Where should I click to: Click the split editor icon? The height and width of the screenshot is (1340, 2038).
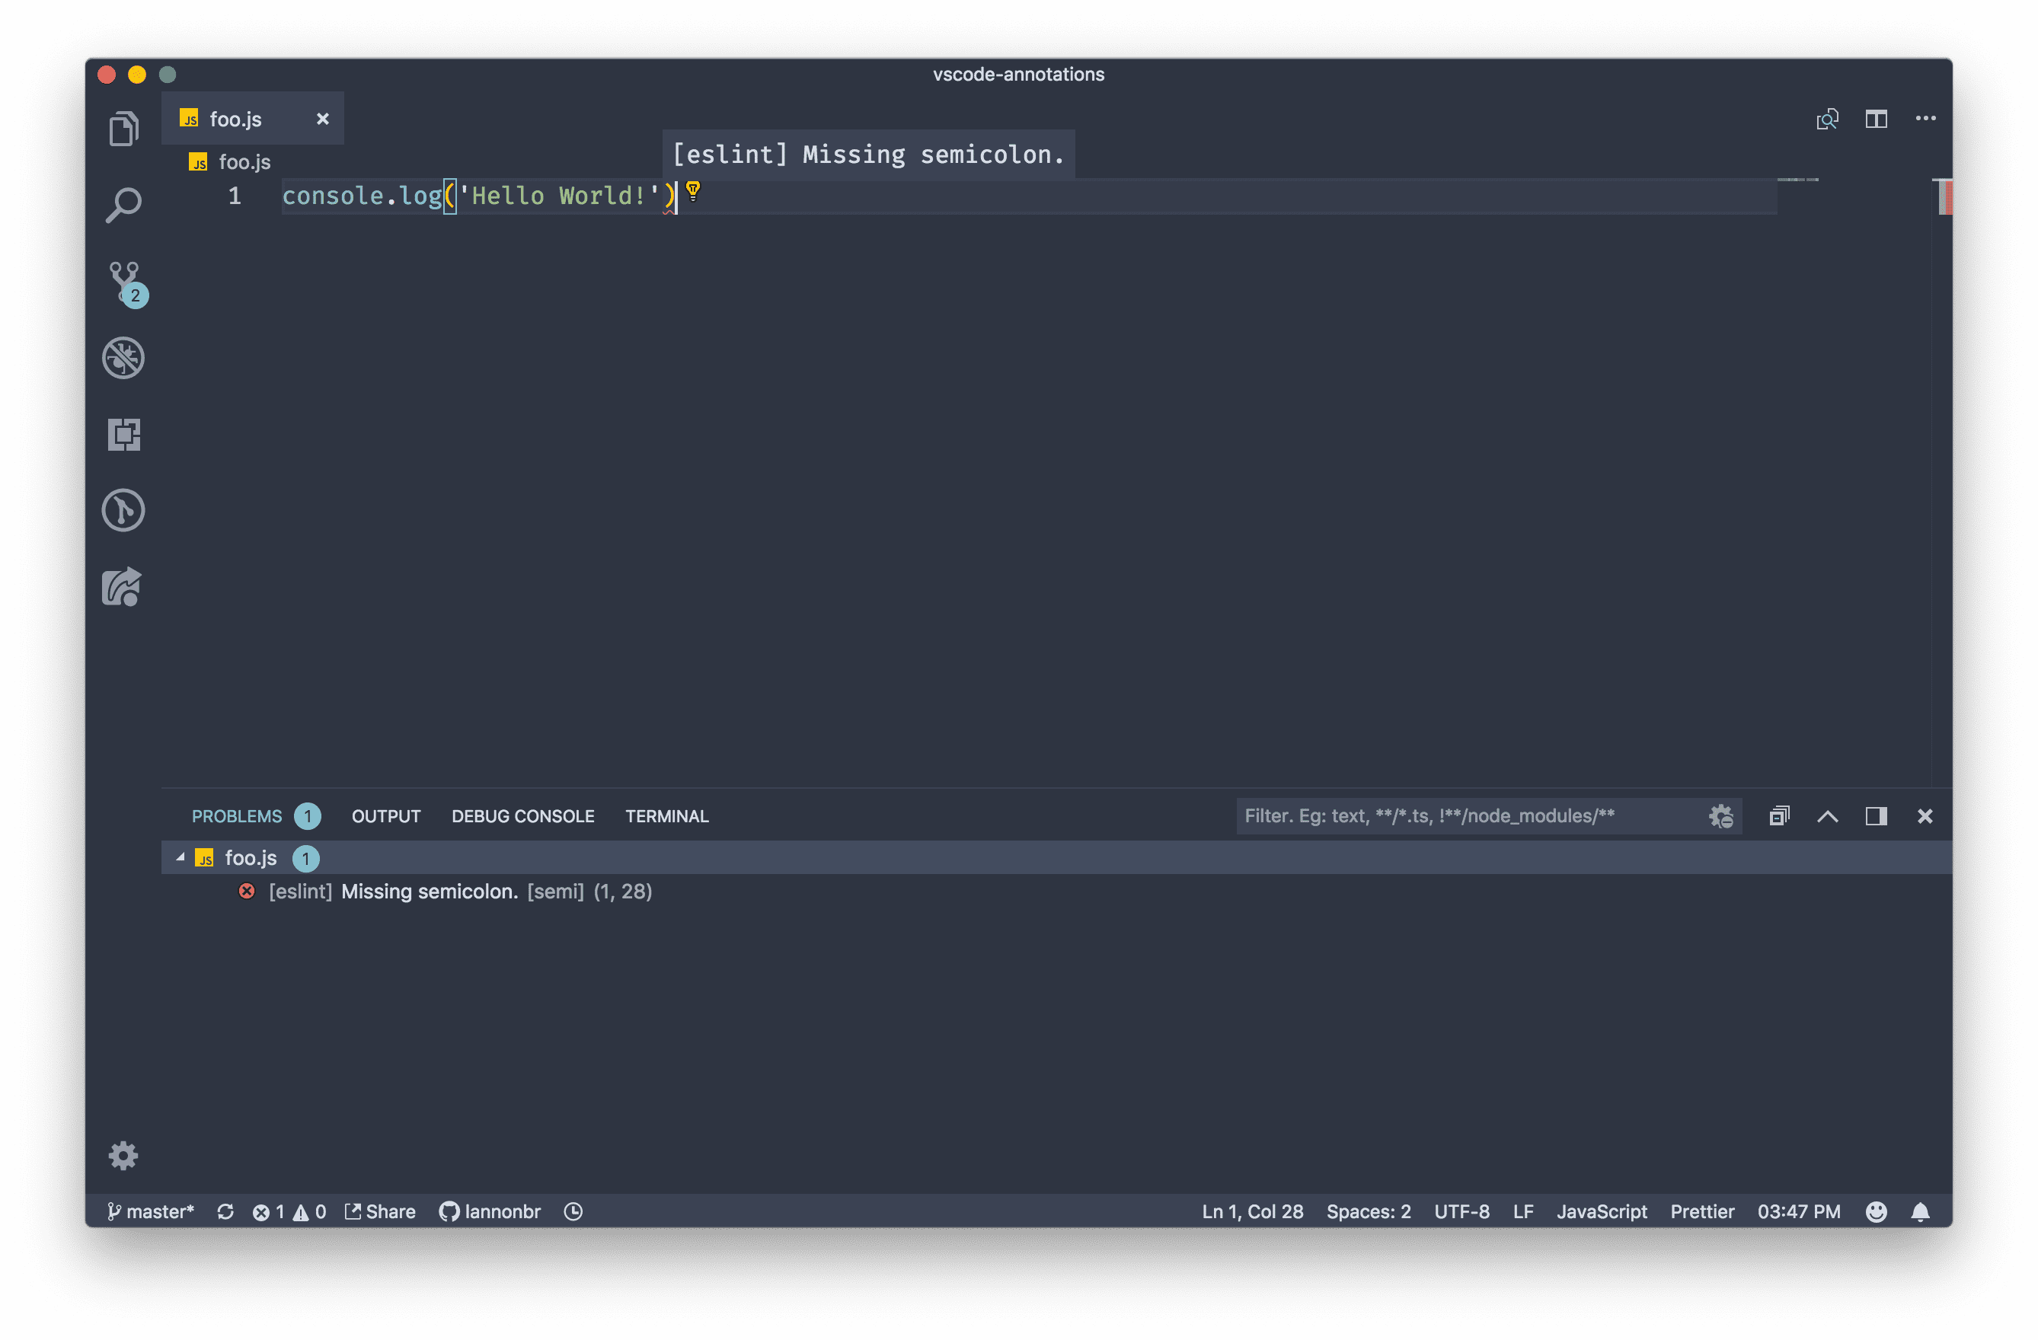pos(1875,119)
